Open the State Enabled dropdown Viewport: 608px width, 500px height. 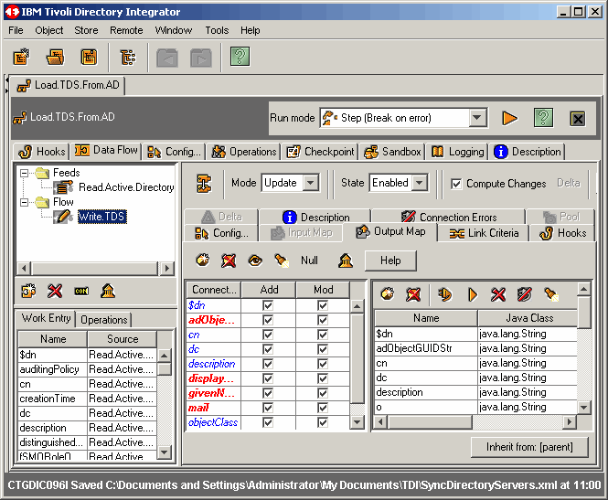(420, 183)
